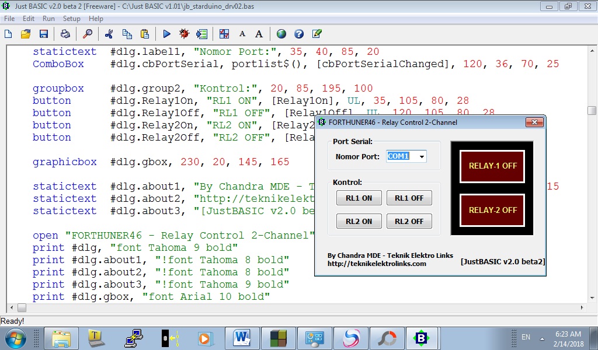The width and height of the screenshot is (598, 350).
Task: Click the Windows Start button
Action: (x=16, y=338)
